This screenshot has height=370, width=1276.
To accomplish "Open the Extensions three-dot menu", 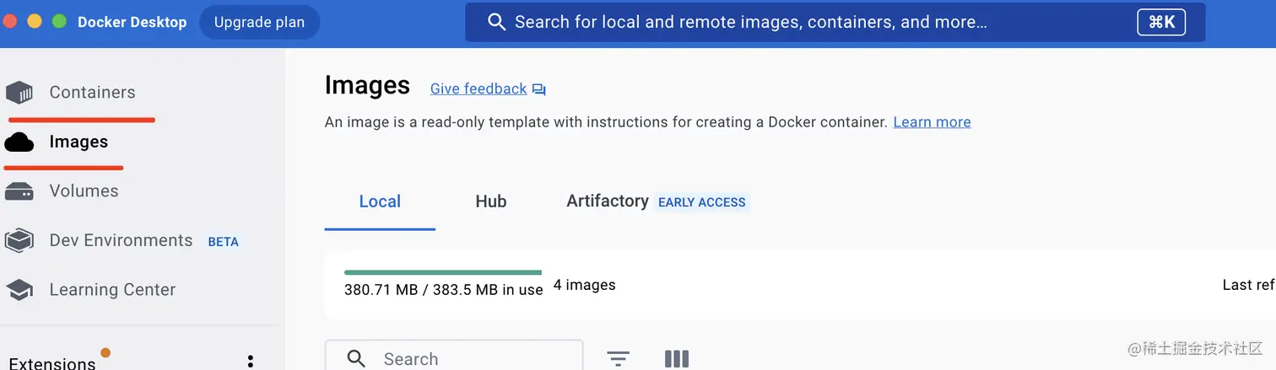I will [251, 361].
